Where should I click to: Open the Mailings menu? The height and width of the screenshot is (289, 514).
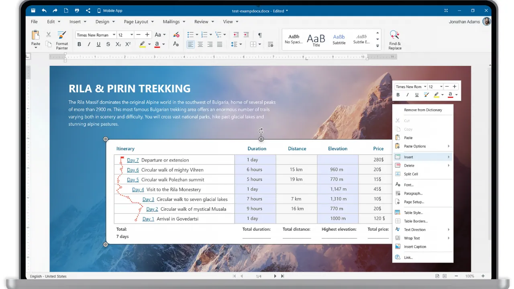pos(174,22)
